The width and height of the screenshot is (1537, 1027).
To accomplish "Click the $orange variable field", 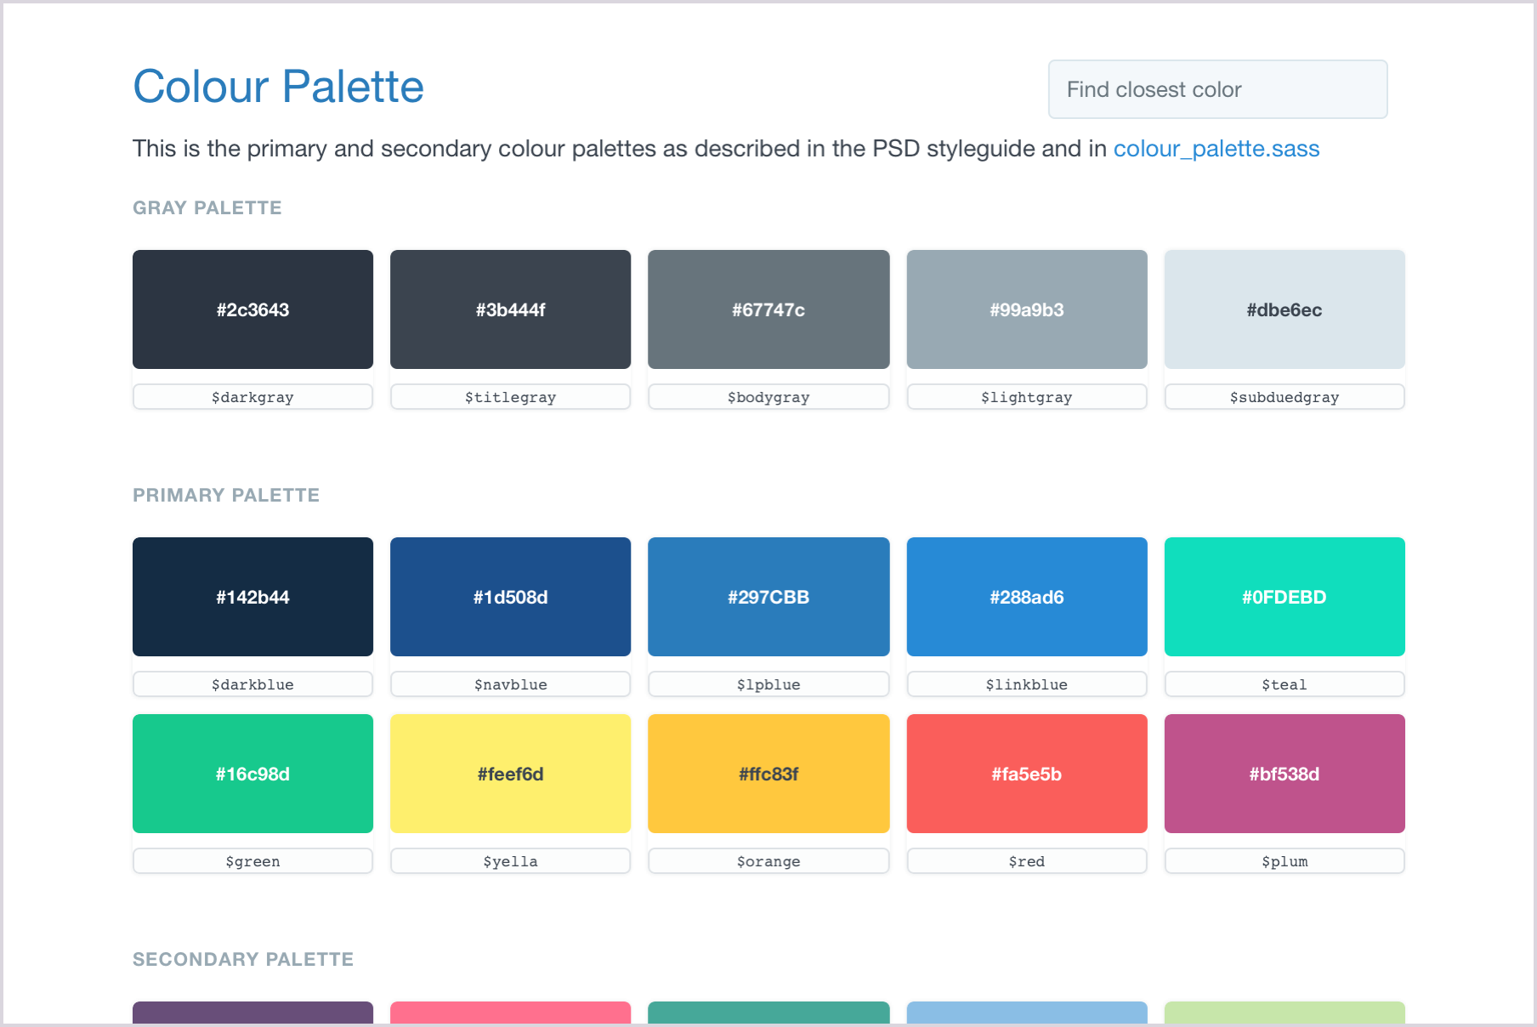I will pyautogui.click(x=768, y=861).
